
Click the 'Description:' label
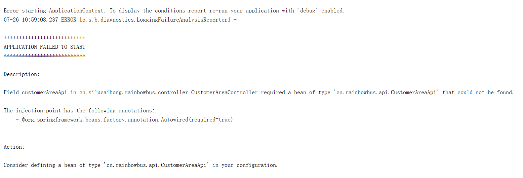pyautogui.click(x=22, y=74)
